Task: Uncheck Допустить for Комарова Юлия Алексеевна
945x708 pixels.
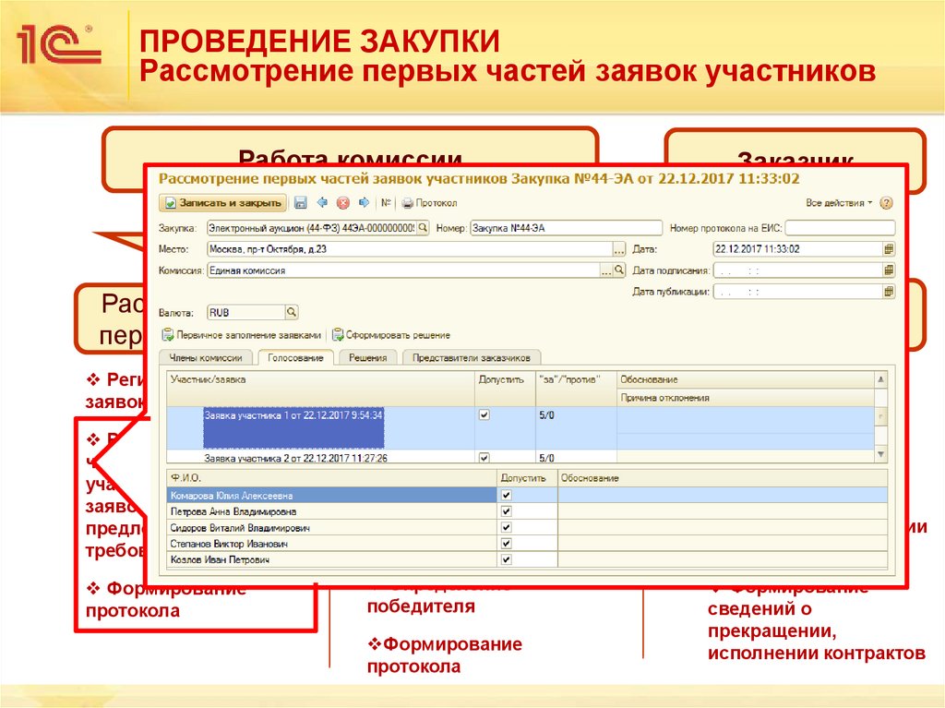Action: [504, 495]
